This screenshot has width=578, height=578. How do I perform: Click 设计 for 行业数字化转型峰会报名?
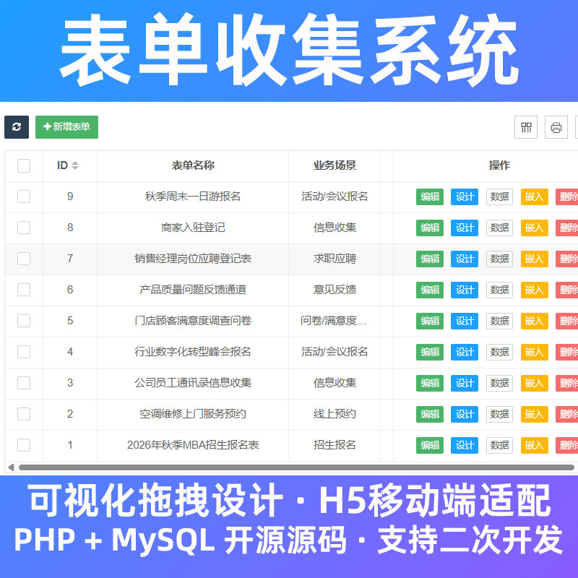(465, 352)
